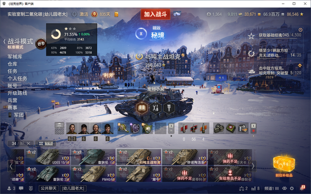Show previous tanks with carousel left arrow
The width and height of the screenshot is (311, 194).
tap(11, 166)
